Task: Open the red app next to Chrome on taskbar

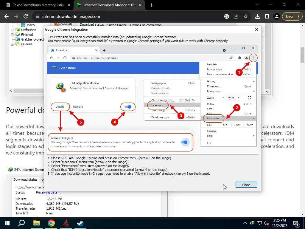Action: [66, 223]
